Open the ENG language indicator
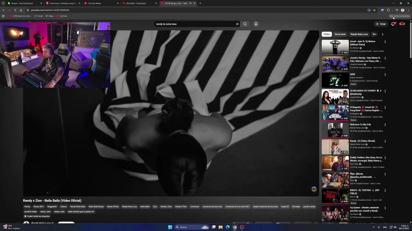Screen dimensions: 412x231 [385, 227]
